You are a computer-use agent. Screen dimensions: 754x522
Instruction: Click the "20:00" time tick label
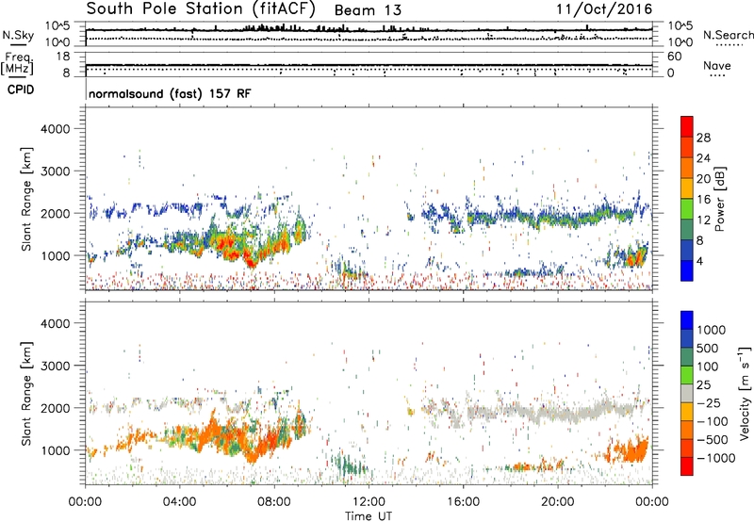coord(557,502)
